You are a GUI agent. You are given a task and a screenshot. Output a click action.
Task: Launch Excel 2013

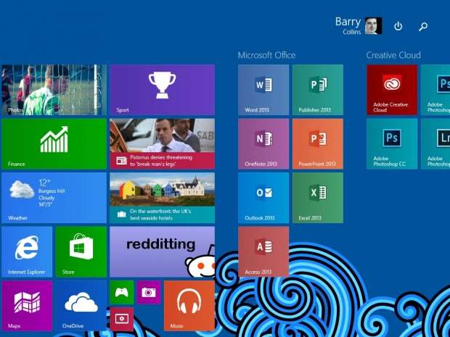click(x=318, y=198)
